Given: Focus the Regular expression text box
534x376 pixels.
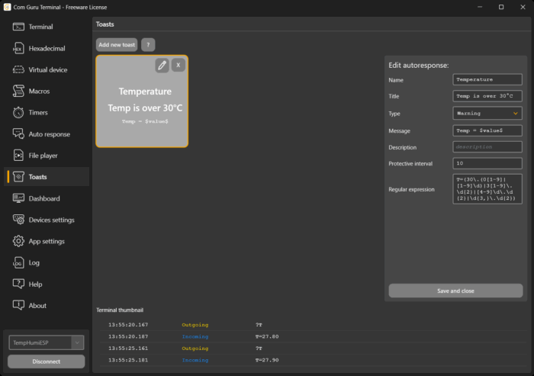Looking at the screenshot, I should point(487,189).
